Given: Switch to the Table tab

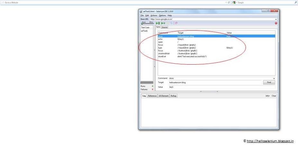Looking at the screenshot, I should [x=158, y=27].
